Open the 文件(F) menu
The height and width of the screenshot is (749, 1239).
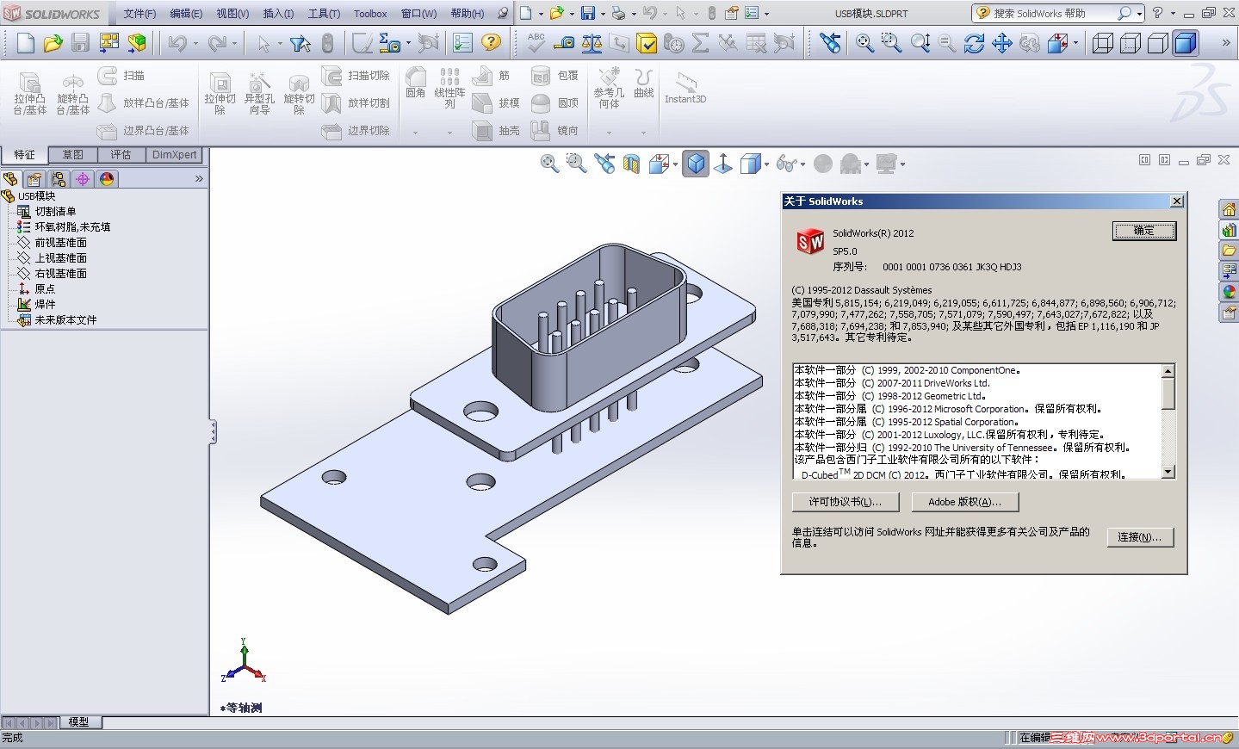tap(139, 14)
